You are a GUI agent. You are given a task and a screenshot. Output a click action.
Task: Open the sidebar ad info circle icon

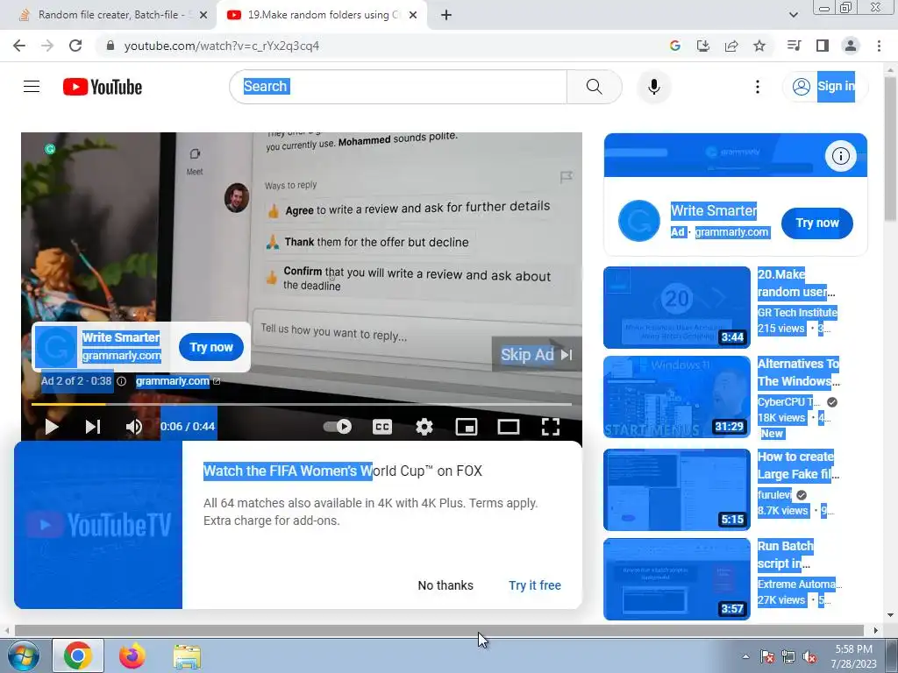click(x=840, y=156)
